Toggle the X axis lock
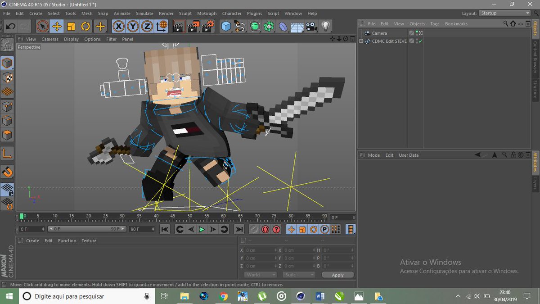The width and height of the screenshot is (540, 304). [x=118, y=27]
